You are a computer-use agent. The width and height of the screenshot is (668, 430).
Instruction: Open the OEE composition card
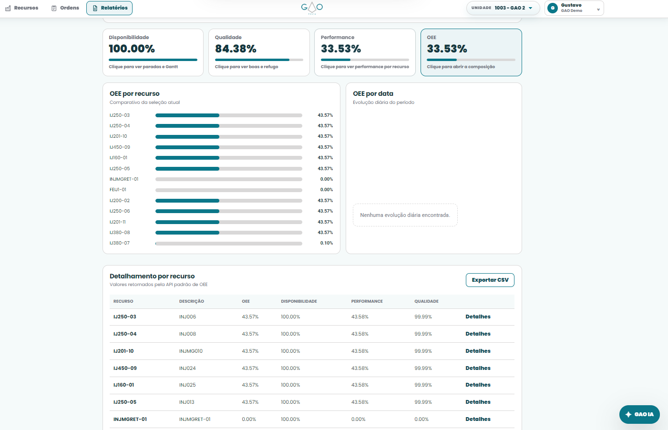click(471, 52)
